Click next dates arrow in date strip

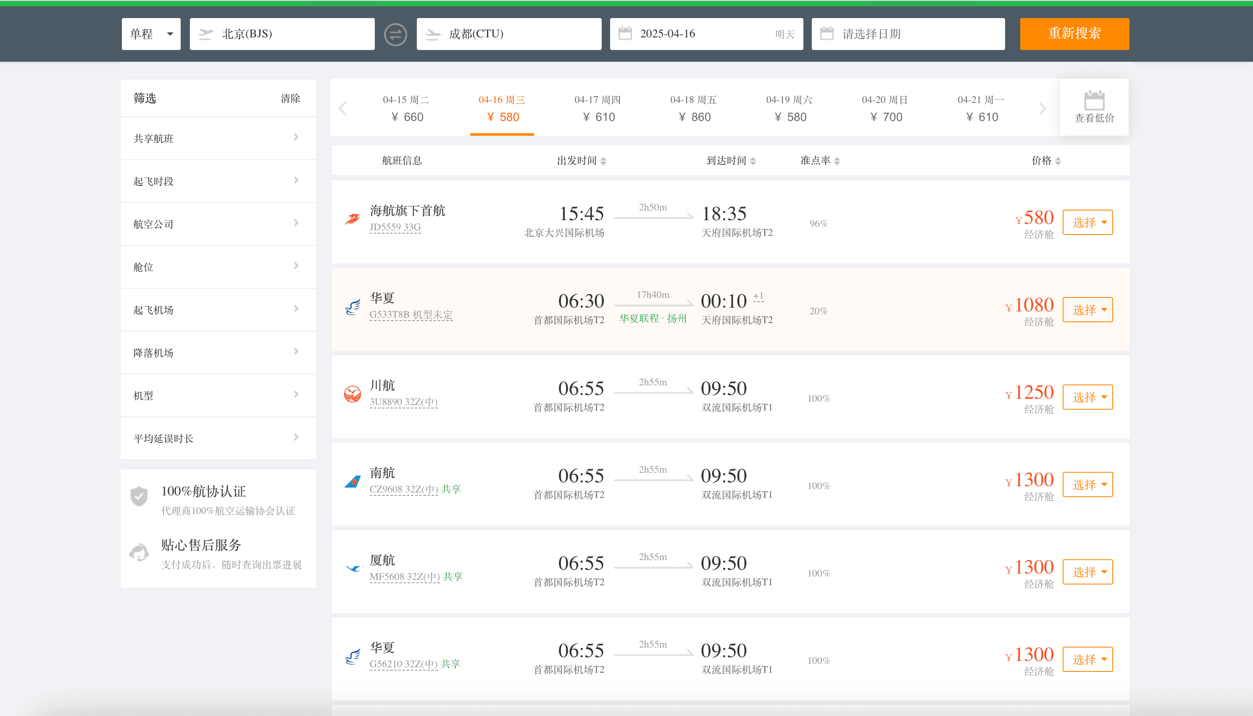pos(1042,108)
